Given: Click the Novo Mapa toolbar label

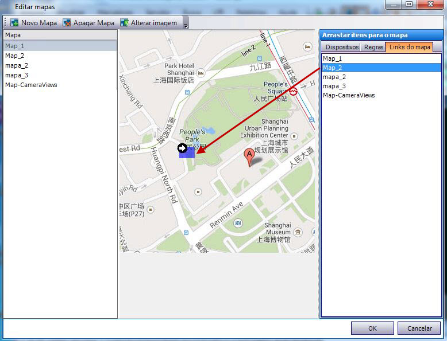Looking at the screenshot, I should pos(38,23).
